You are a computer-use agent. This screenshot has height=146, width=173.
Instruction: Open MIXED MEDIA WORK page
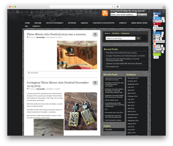click(139, 23)
